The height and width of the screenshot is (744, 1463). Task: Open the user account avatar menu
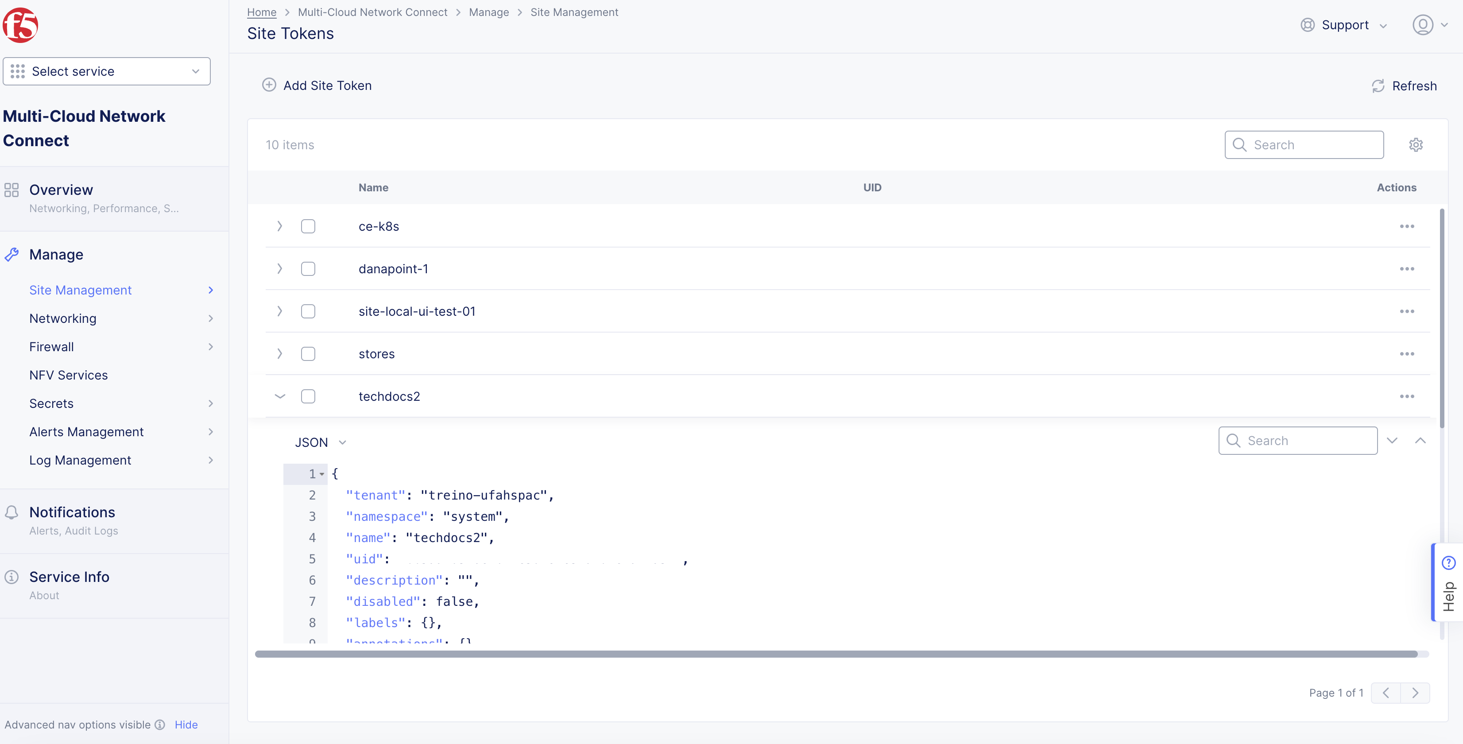[1422, 25]
